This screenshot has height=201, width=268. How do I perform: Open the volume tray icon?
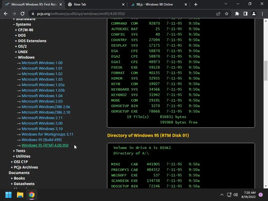tap(236, 195)
